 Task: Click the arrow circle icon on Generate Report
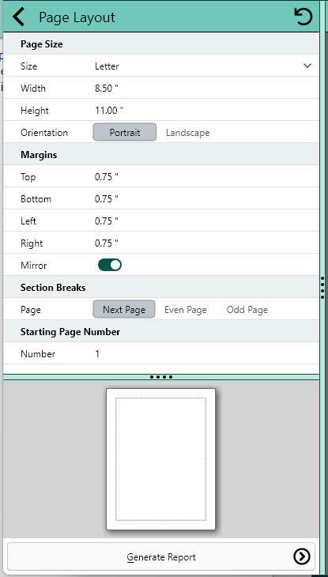(x=301, y=556)
